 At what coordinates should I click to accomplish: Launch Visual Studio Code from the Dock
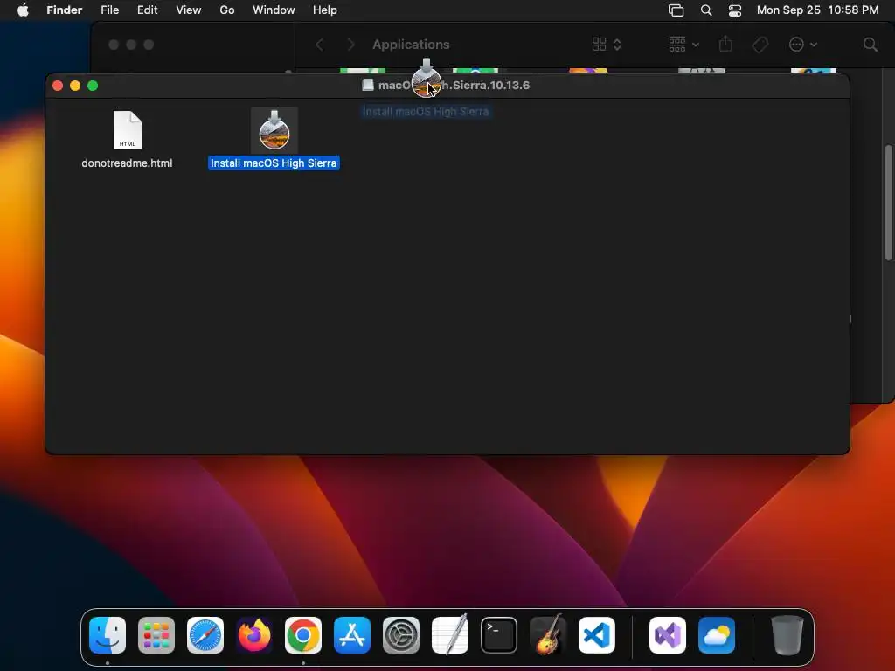597,635
